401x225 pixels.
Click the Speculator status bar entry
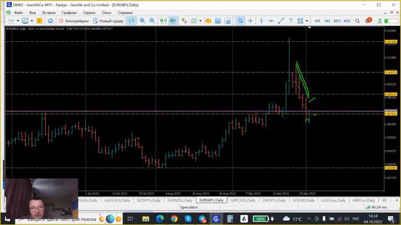point(189,207)
